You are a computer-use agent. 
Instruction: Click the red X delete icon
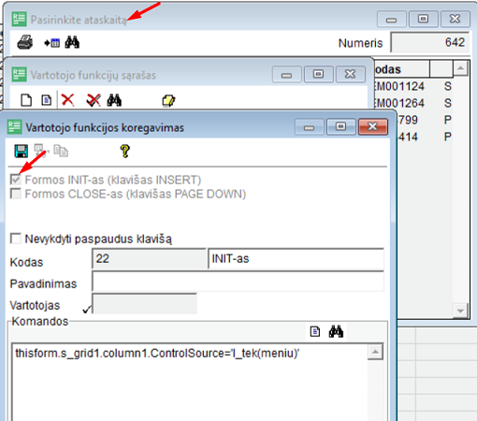(67, 100)
